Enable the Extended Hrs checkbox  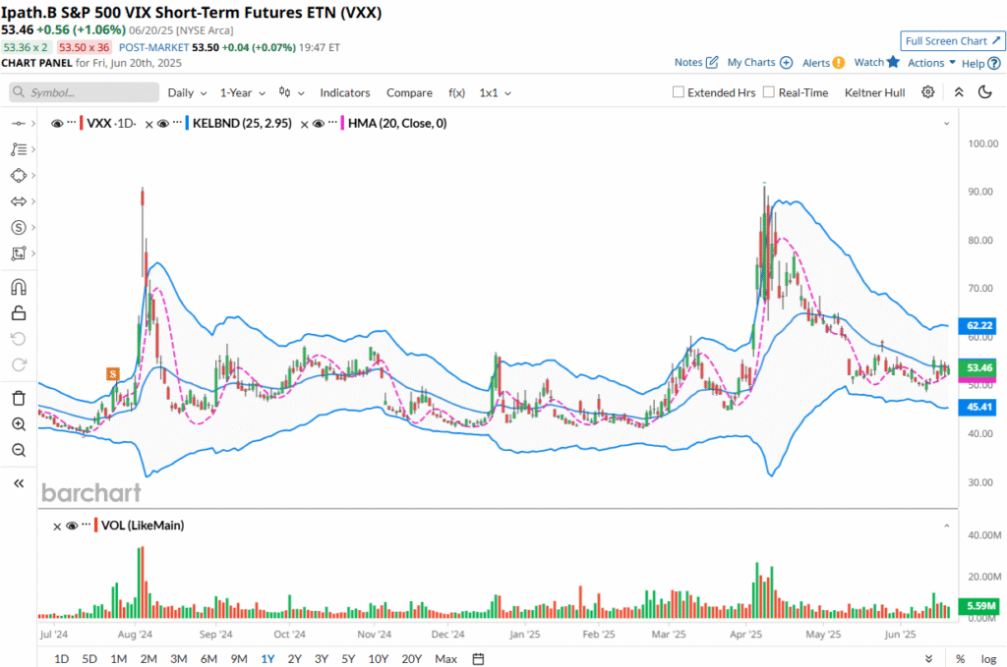679,92
